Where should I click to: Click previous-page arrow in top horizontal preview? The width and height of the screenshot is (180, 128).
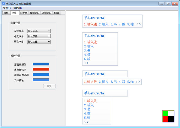tap(137, 24)
